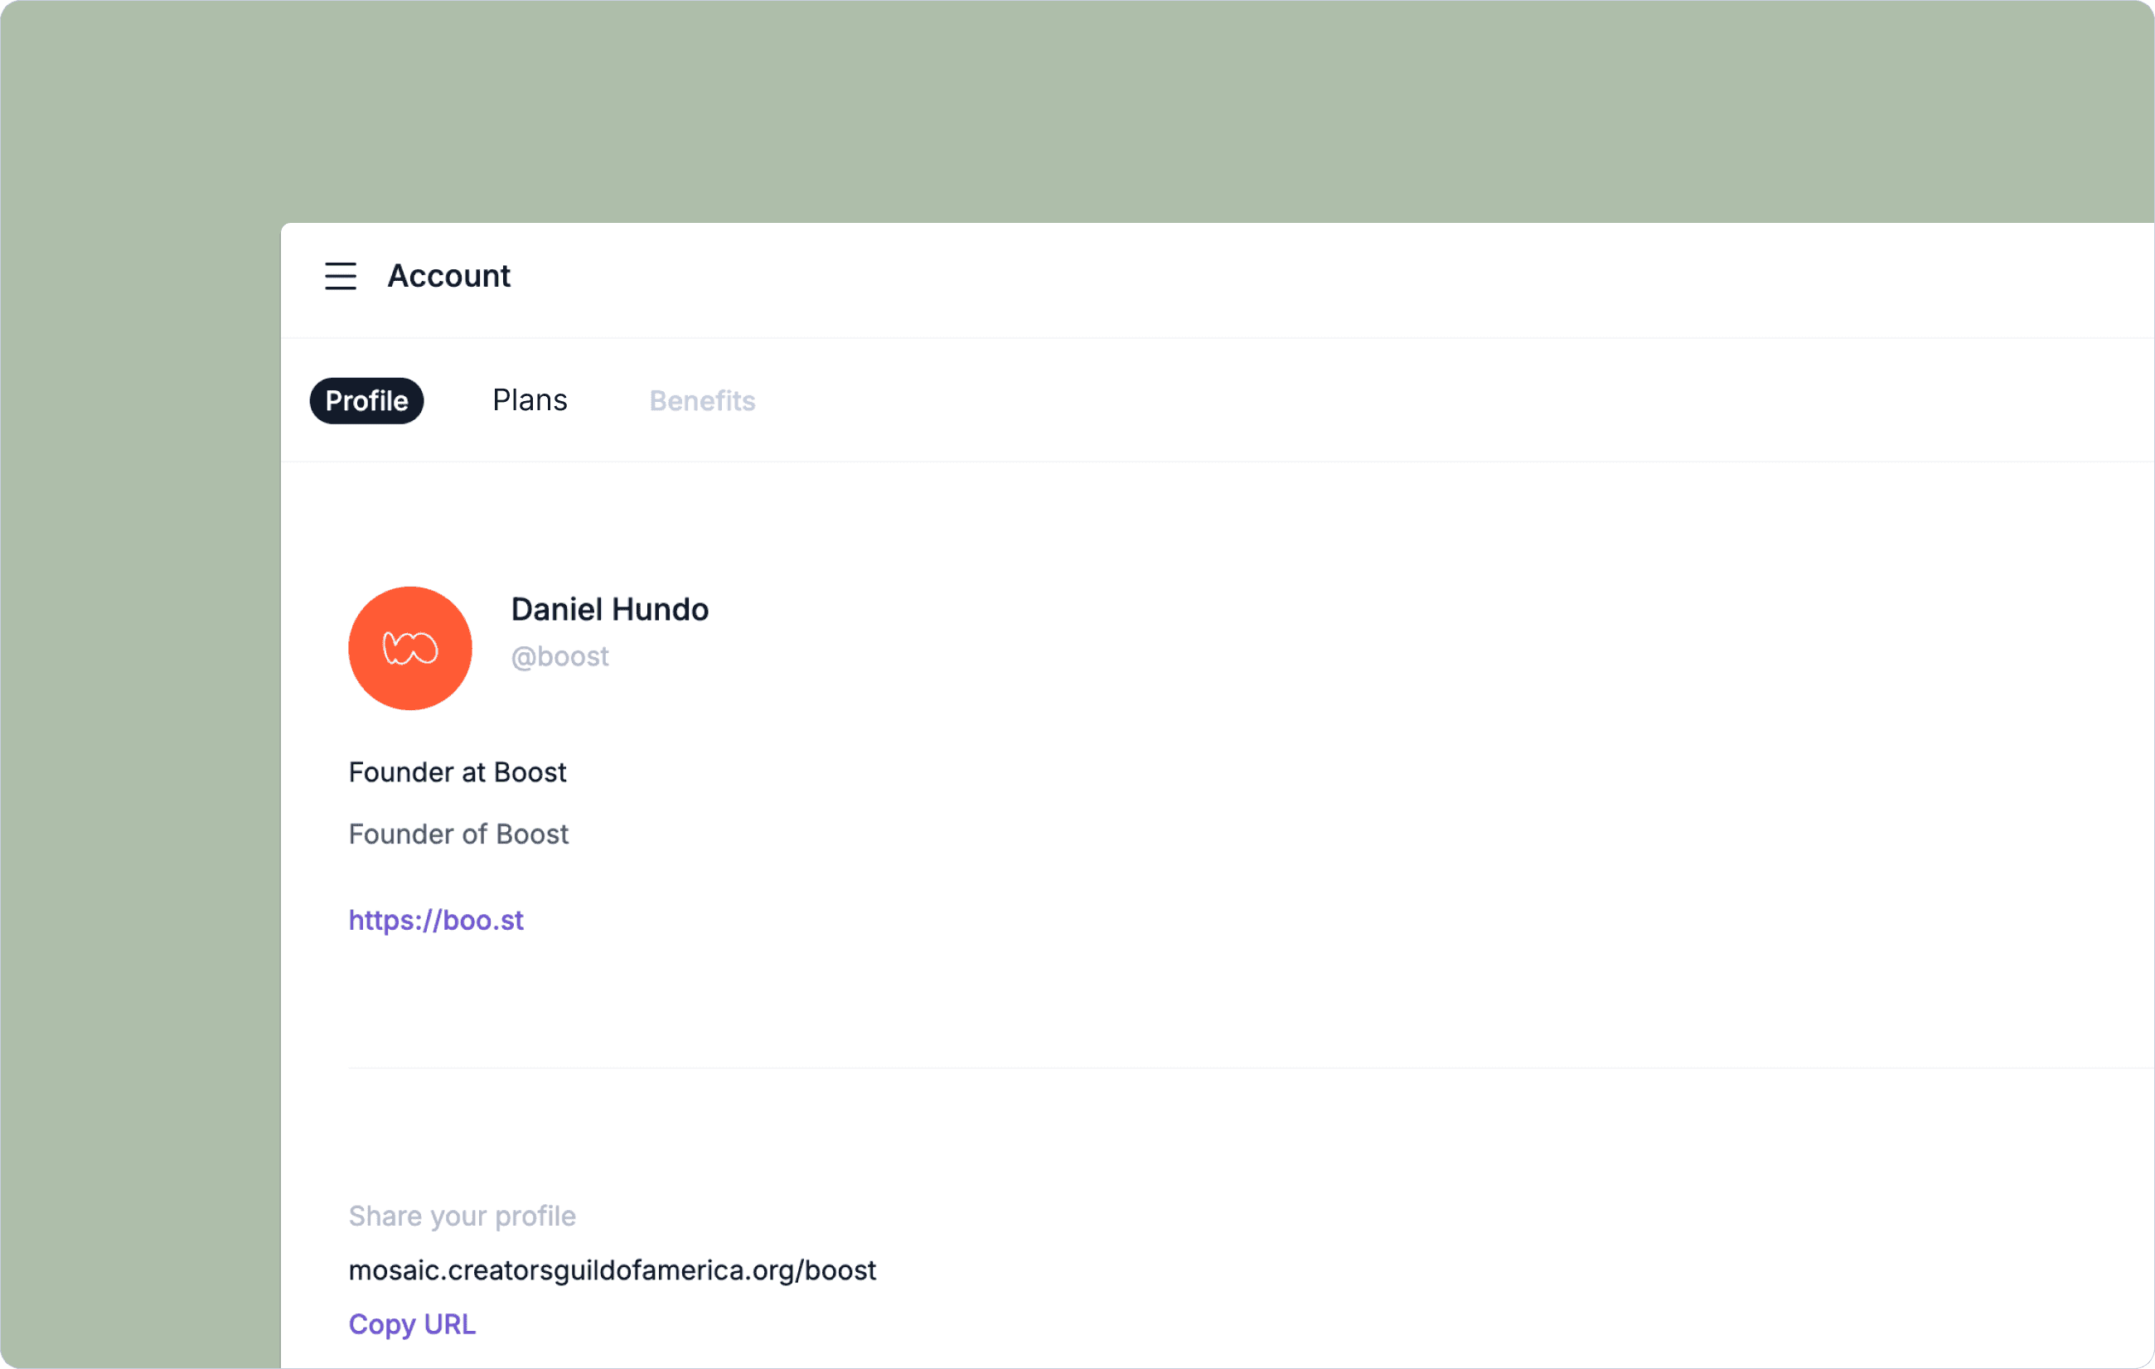Select the Profile tab
This screenshot has height=1369, width=2155.
367,401
